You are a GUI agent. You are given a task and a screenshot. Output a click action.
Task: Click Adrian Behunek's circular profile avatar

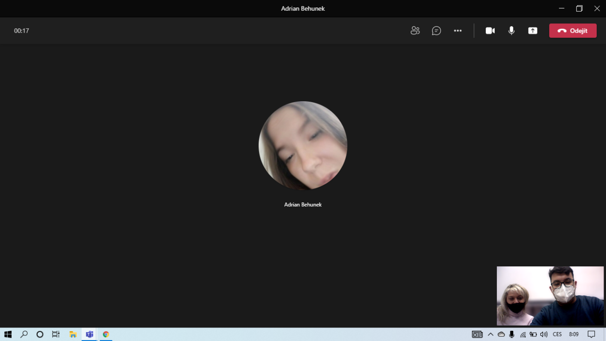tap(303, 146)
